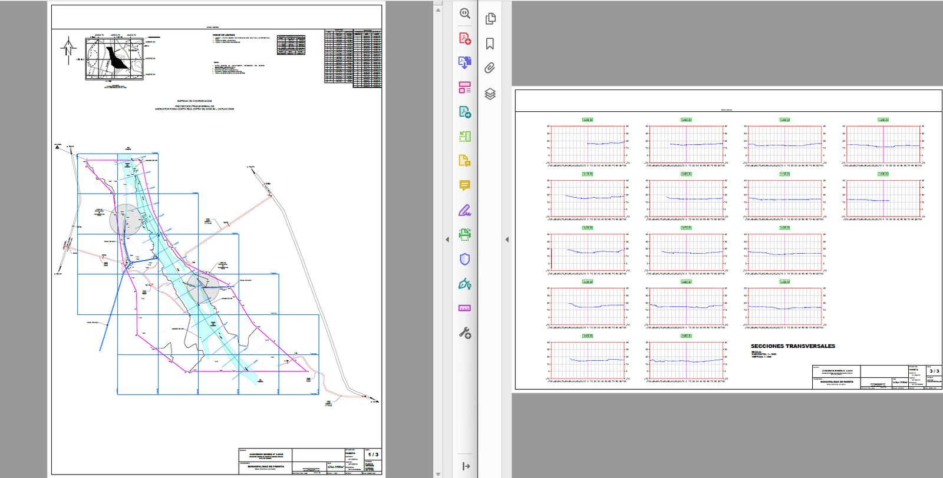Open the purple Fill & Sign tool
This screenshot has height=478, width=943.
465,210
